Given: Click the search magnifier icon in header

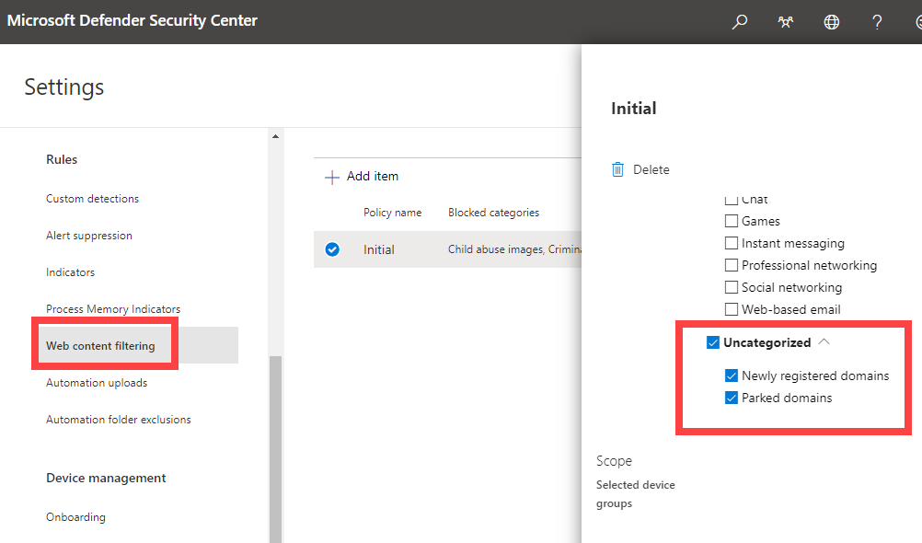Looking at the screenshot, I should pos(740,22).
